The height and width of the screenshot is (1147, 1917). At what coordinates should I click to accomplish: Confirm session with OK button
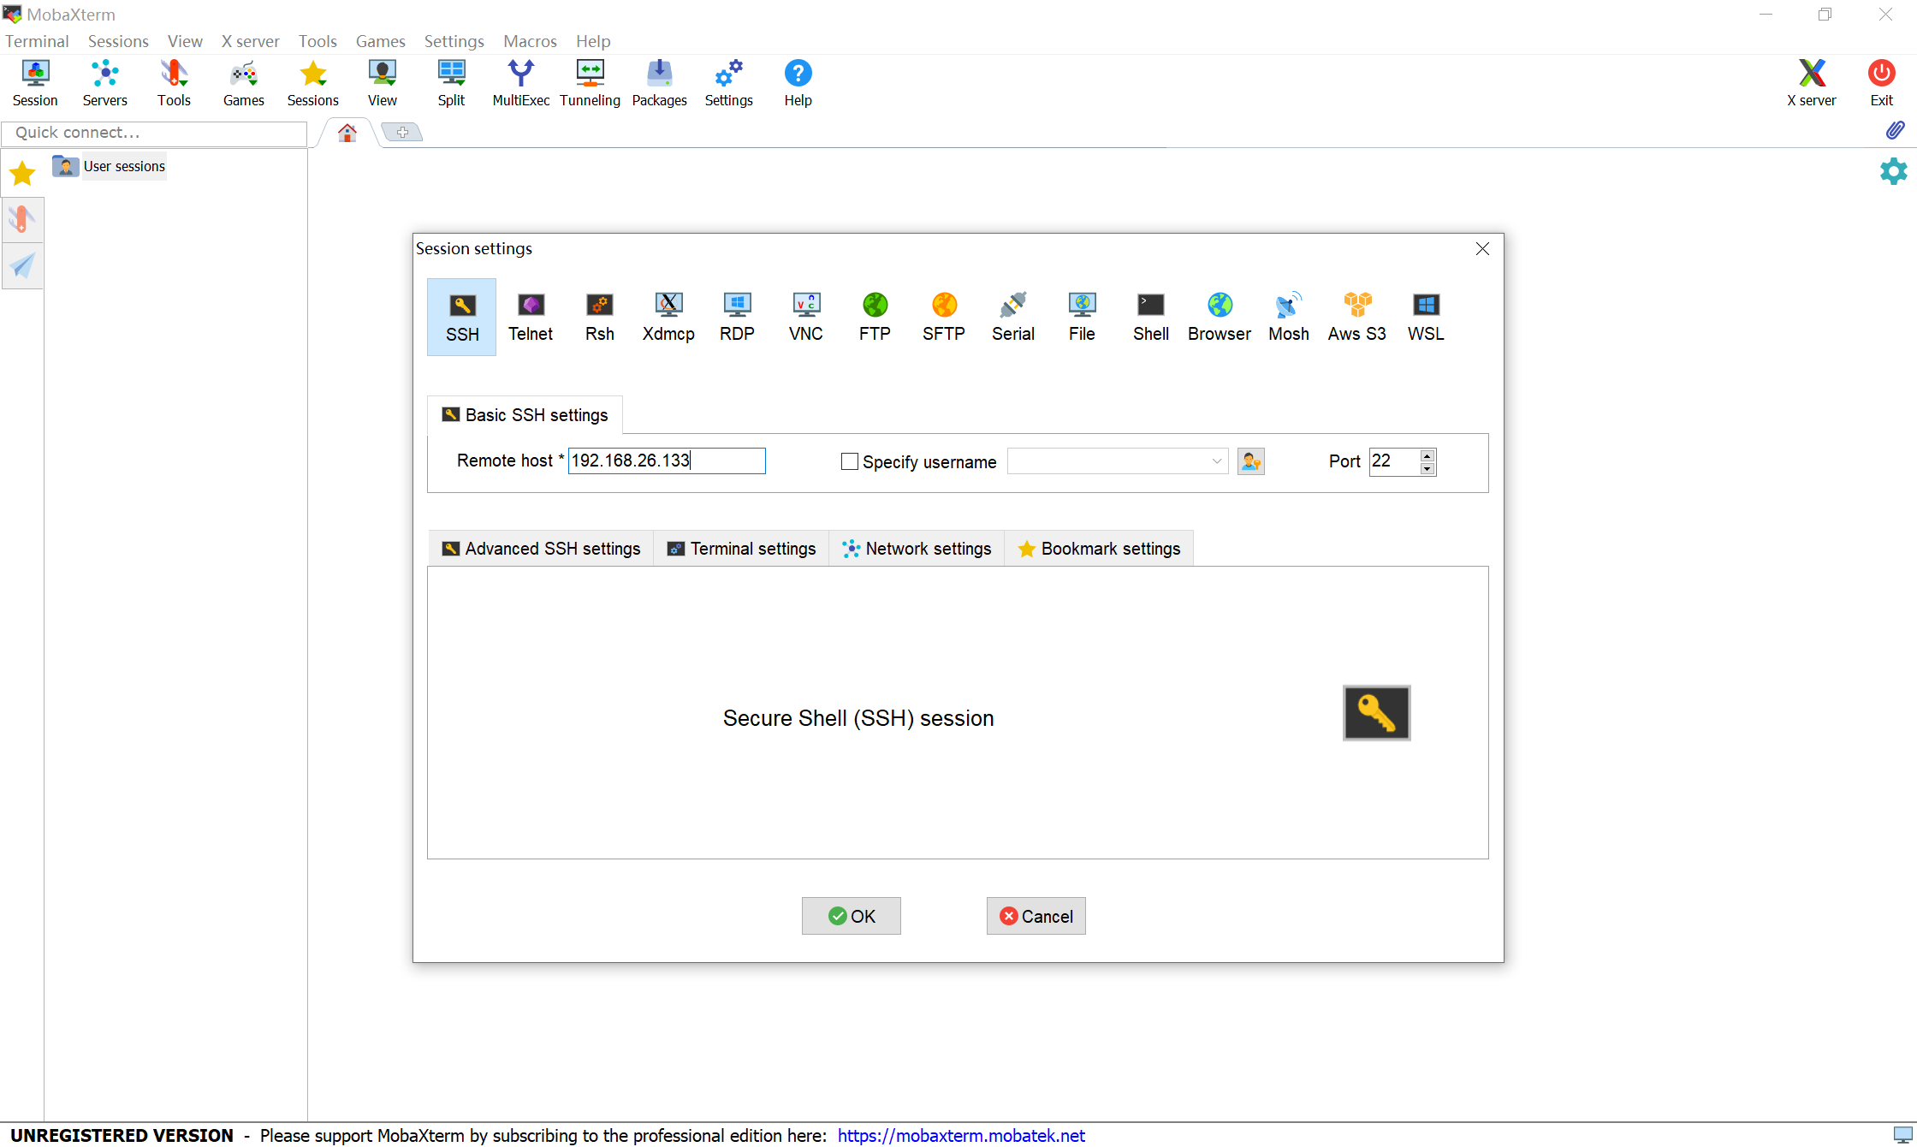(851, 916)
